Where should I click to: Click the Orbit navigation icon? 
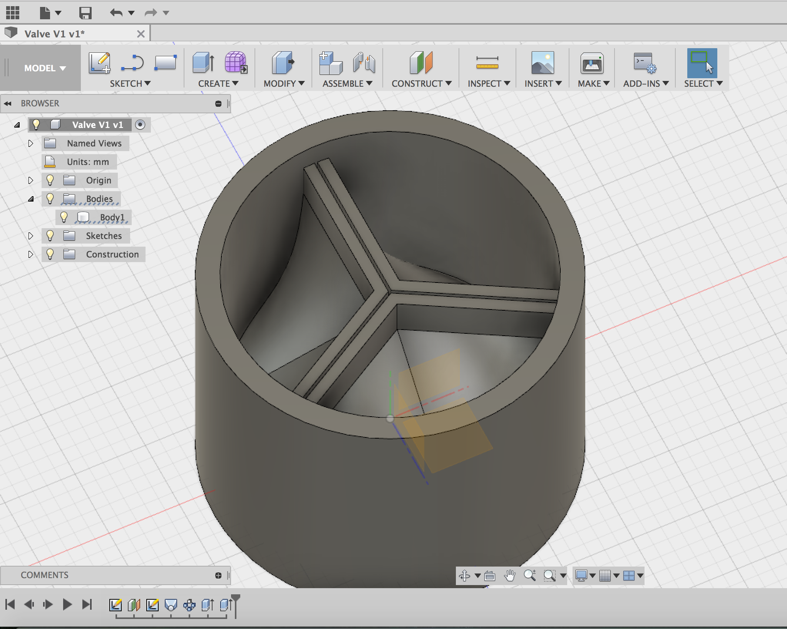tap(465, 576)
